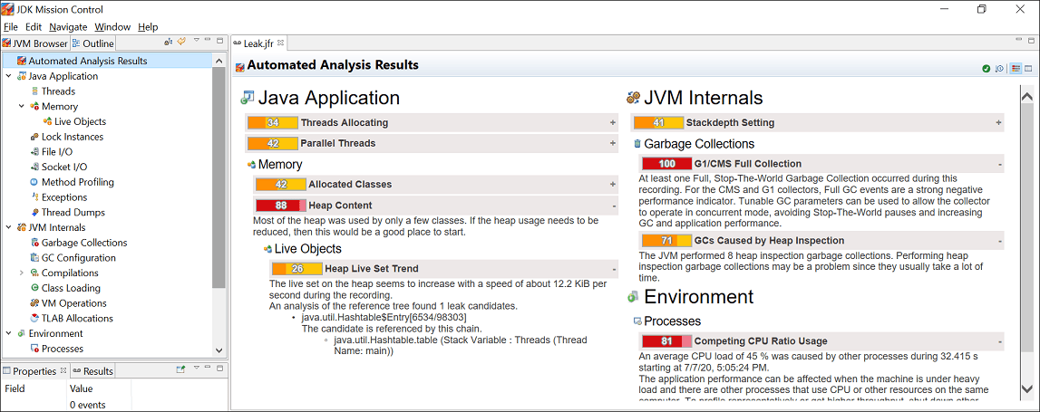Click the Parallel Threads rule heading
1040x412 pixels.
(338, 143)
